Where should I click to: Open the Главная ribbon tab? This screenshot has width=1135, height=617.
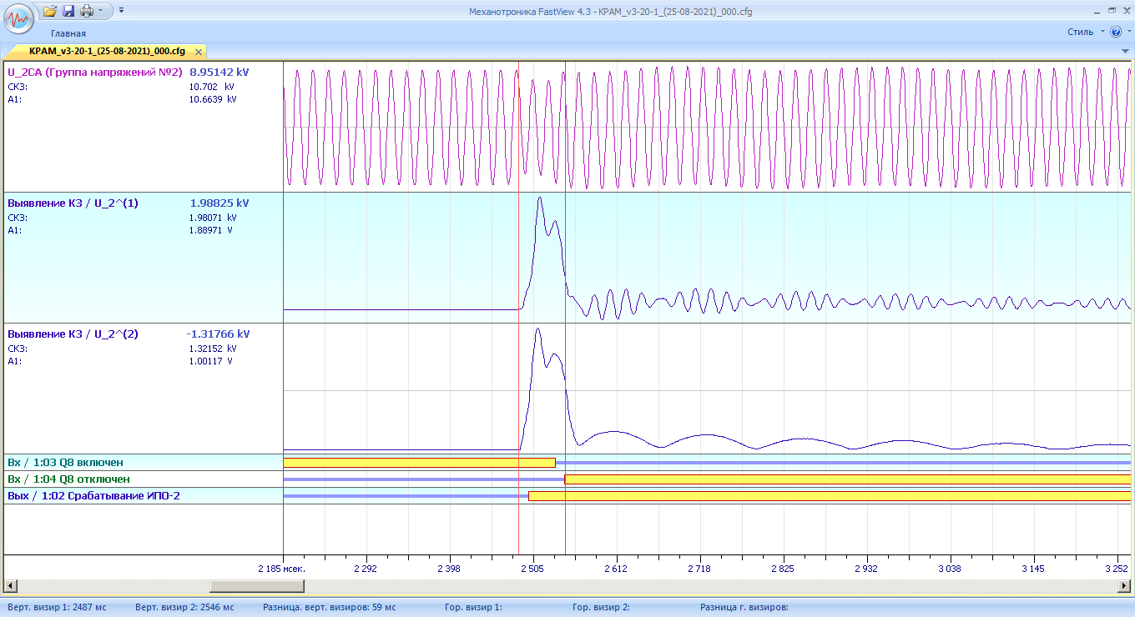(x=68, y=33)
